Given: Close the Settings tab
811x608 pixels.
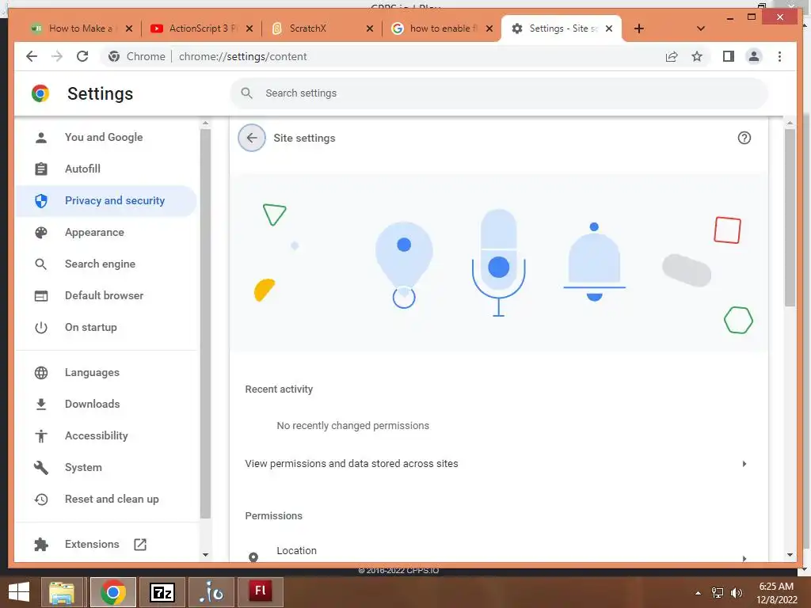Looking at the screenshot, I should tap(609, 28).
